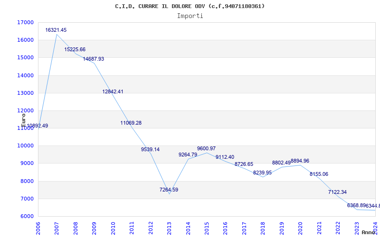The width and height of the screenshot is (380, 237).
Task: Click the Anno x-axis title
Action: [369, 233]
